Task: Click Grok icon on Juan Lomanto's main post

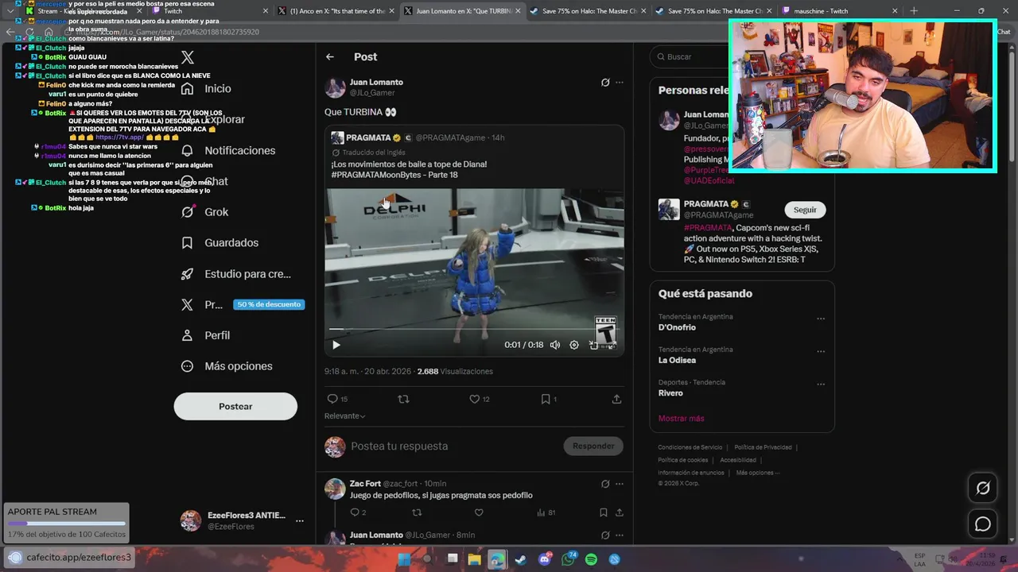Action: [x=605, y=83]
